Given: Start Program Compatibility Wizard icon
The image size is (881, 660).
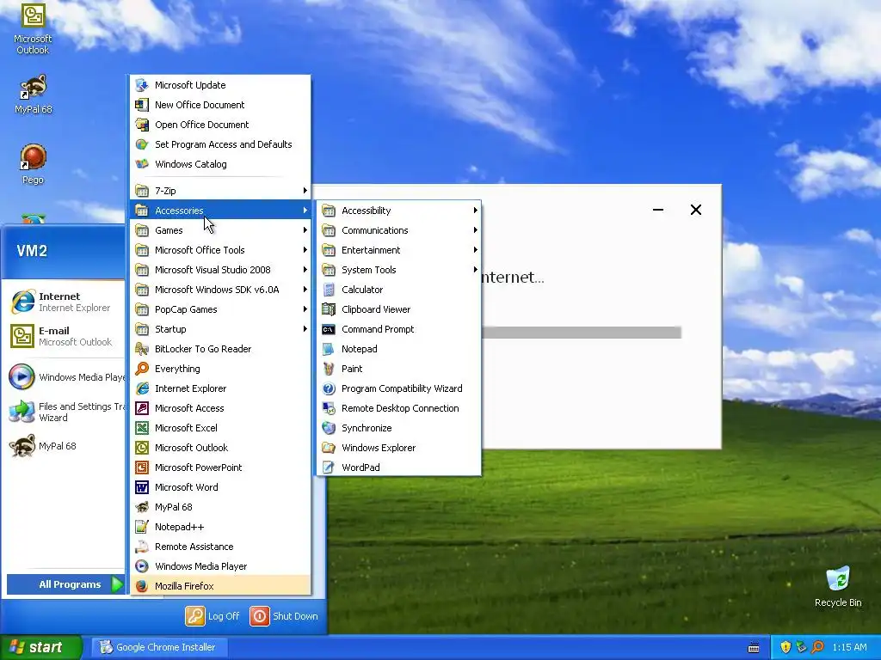Looking at the screenshot, I should pos(329,388).
